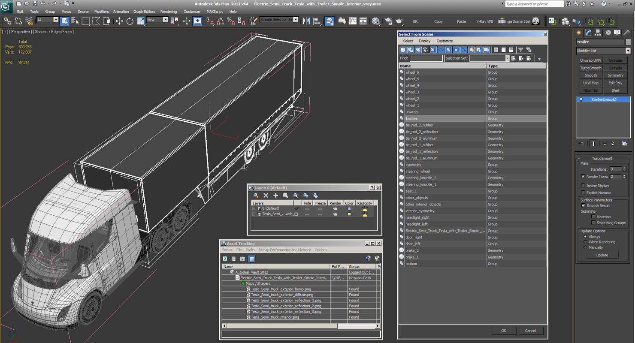Open the Modifiers menu
This screenshot has height=343, width=635.
pos(102,12)
